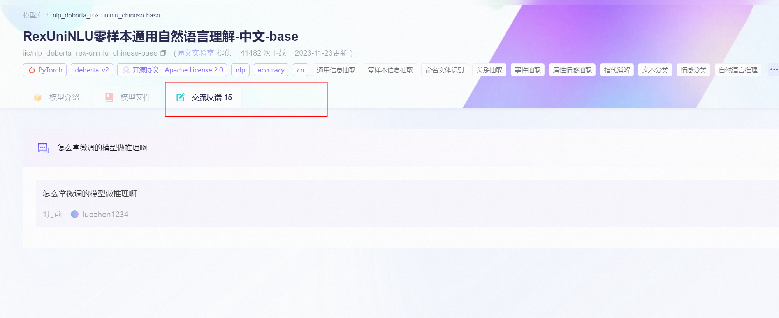Click the discussion header 怎么拿微调的模型做推理啊
Viewport: 779px width, 318px height.
pyautogui.click(x=102, y=148)
